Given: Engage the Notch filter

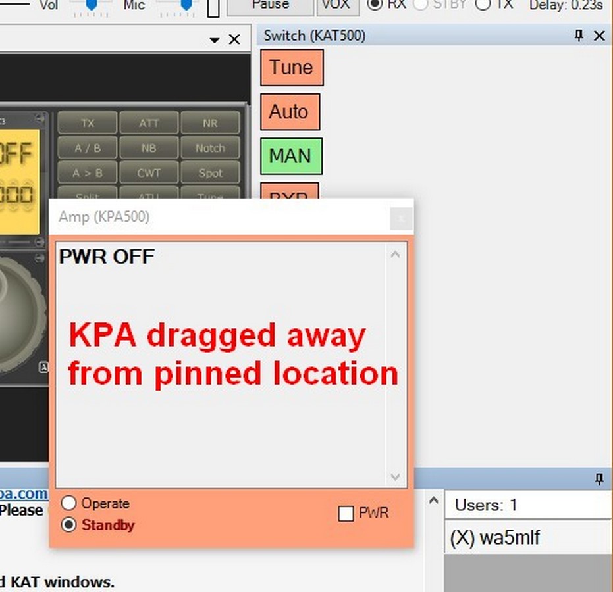Looking at the screenshot, I should pos(211,148).
